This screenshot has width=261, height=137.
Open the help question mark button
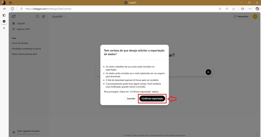click(x=257, y=134)
